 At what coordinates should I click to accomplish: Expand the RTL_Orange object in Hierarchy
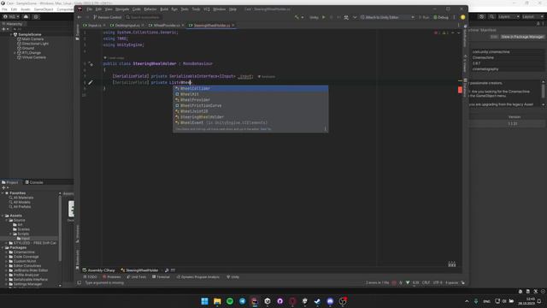(x=15, y=53)
